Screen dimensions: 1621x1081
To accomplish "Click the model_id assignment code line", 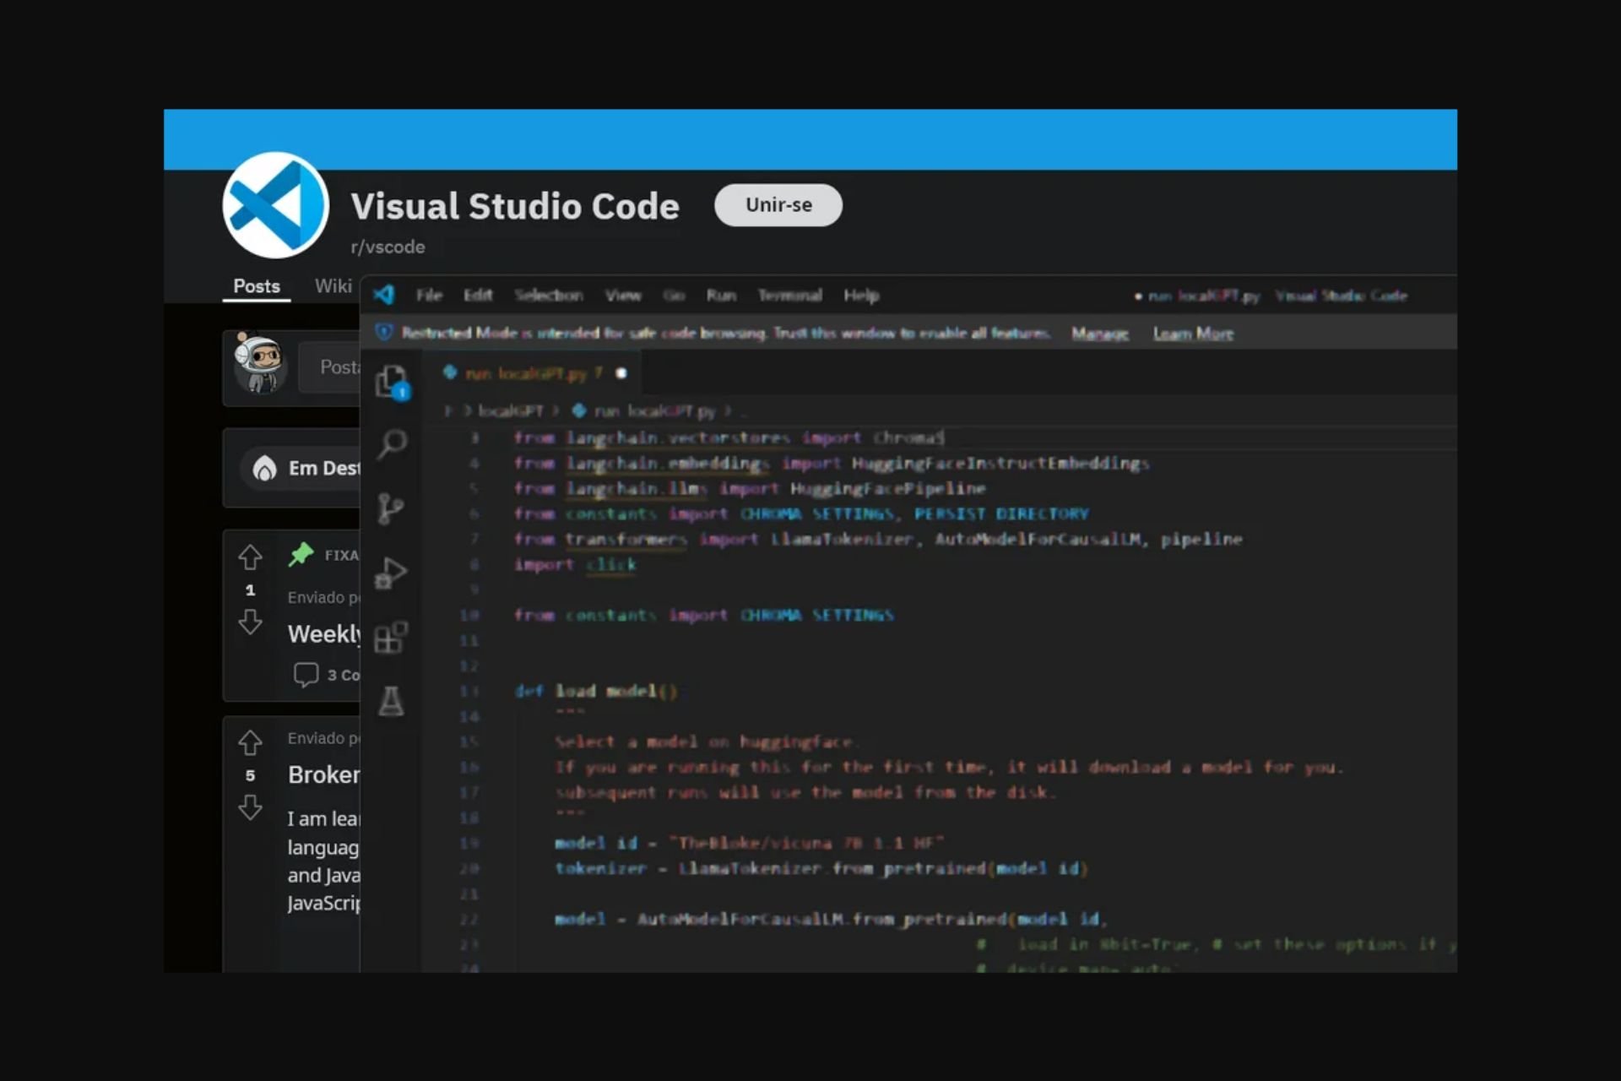I will (x=749, y=843).
